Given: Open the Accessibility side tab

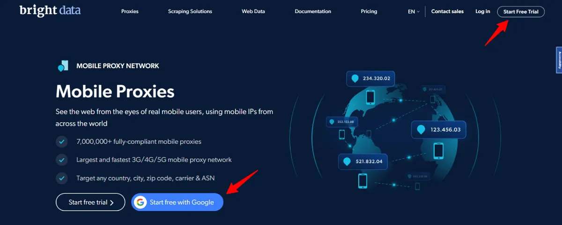Looking at the screenshot, I should point(559,60).
